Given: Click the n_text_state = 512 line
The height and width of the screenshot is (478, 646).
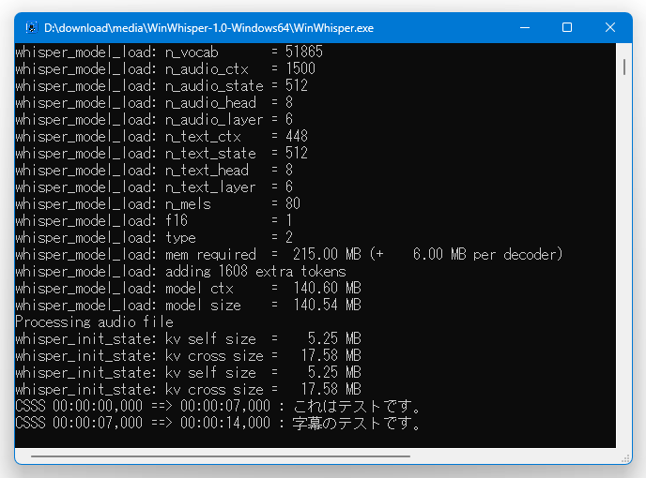Looking at the screenshot, I should [161, 154].
